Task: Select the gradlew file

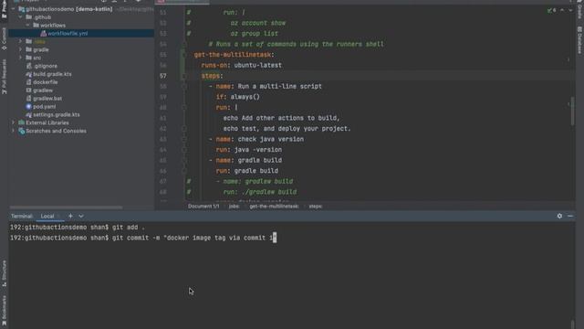Action: 43,90
